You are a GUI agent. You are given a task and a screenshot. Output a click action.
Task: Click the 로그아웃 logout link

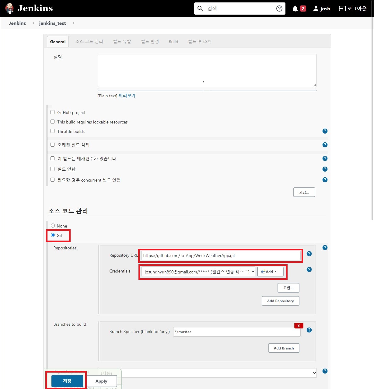(357, 9)
